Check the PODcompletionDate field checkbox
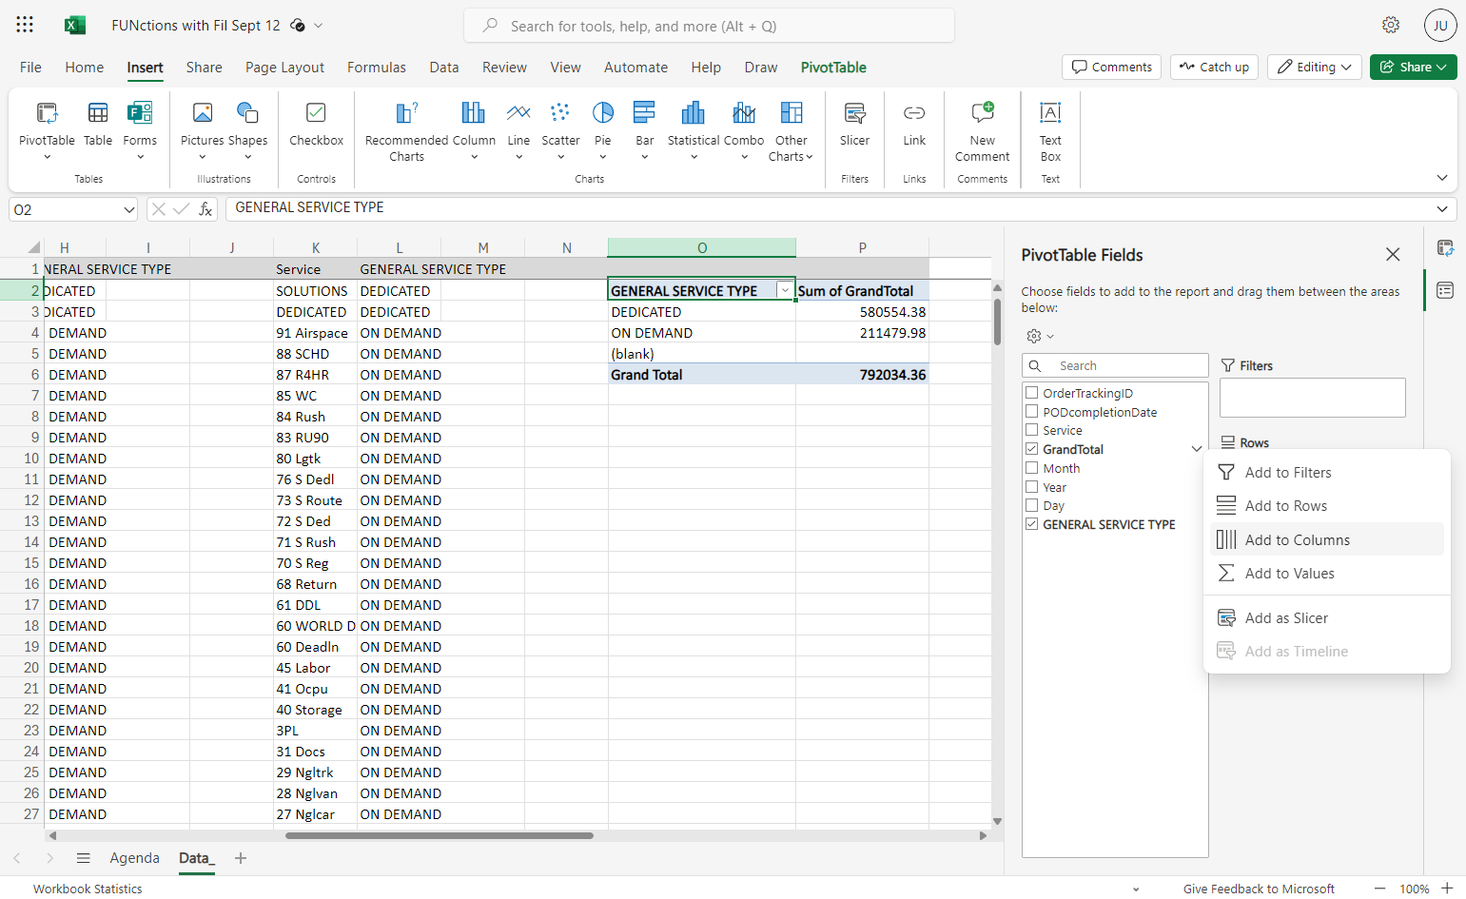1466x899 pixels. [x=1032, y=411]
